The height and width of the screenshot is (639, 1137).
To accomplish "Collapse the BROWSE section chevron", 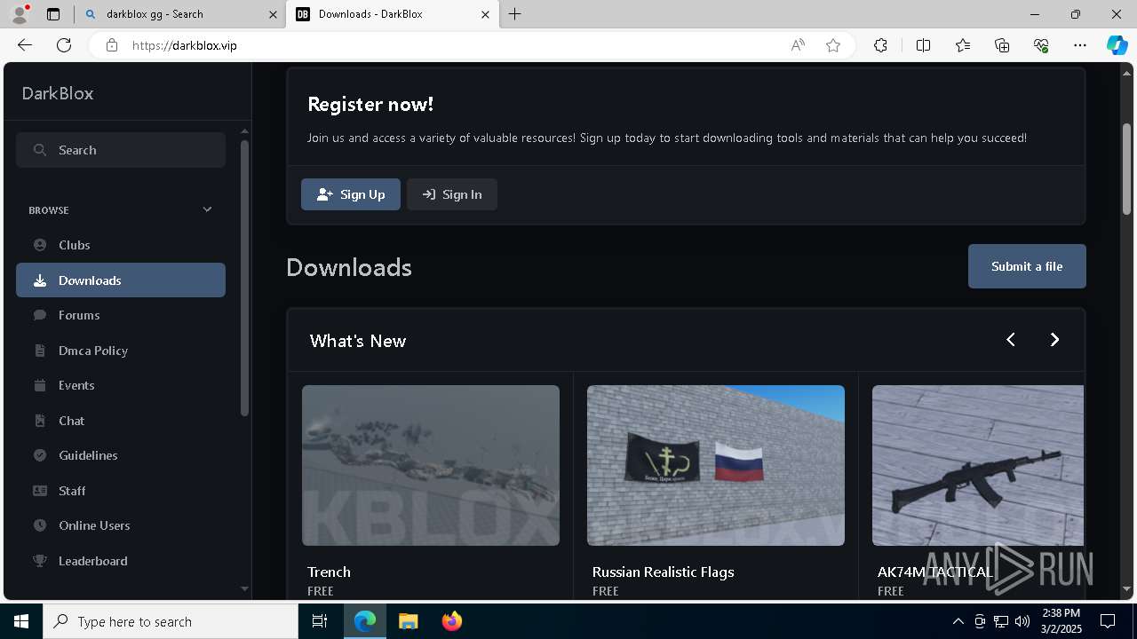I will pyautogui.click(x=208, y=210).
